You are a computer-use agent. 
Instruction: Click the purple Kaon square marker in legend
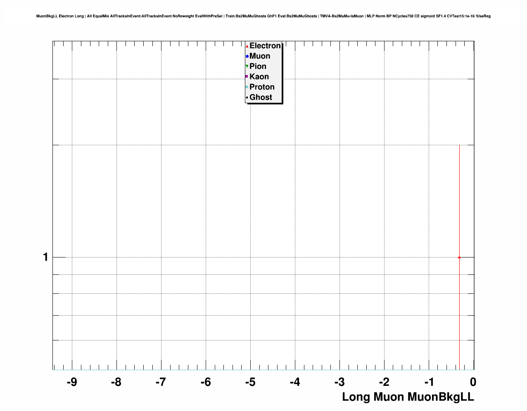247,77
